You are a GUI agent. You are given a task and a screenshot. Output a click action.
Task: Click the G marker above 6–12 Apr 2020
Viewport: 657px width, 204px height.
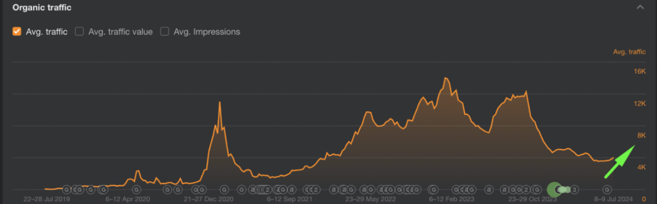point(137,189)
